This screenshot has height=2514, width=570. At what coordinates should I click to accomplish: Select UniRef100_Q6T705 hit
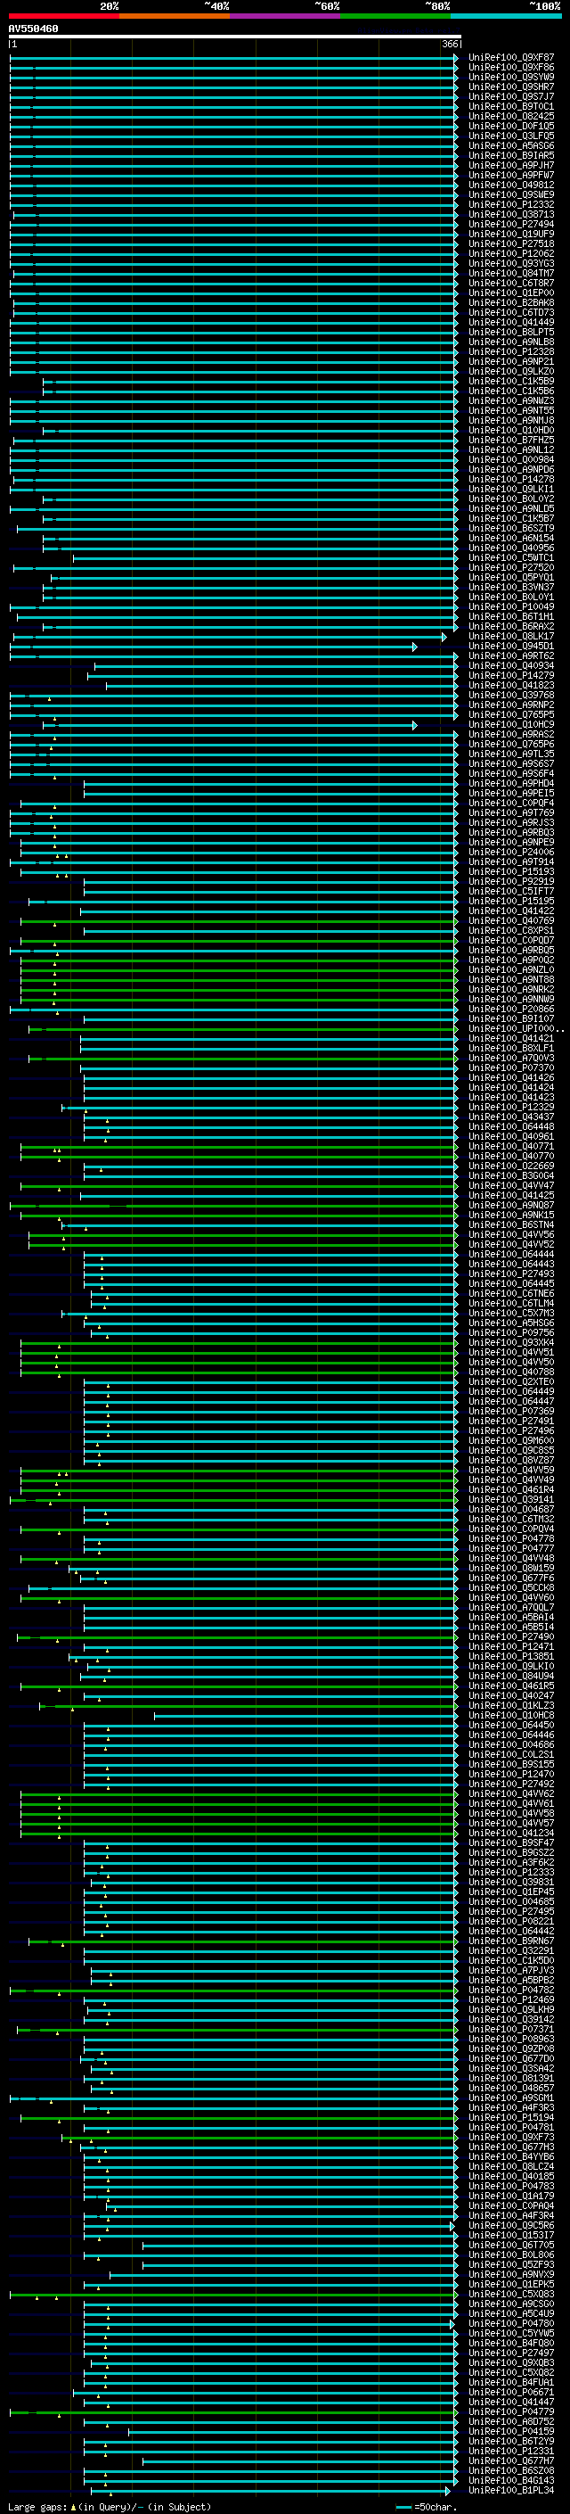pos(511,2245)
